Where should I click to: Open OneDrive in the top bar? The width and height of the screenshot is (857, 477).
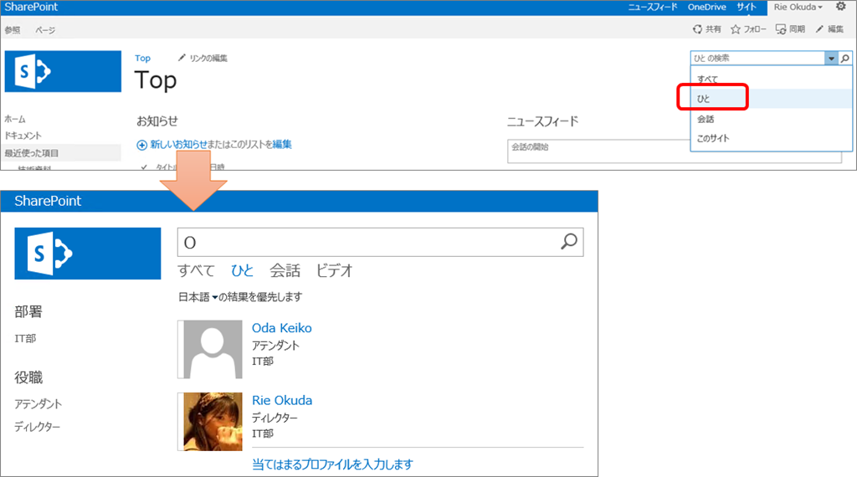(x=706, y=7)
